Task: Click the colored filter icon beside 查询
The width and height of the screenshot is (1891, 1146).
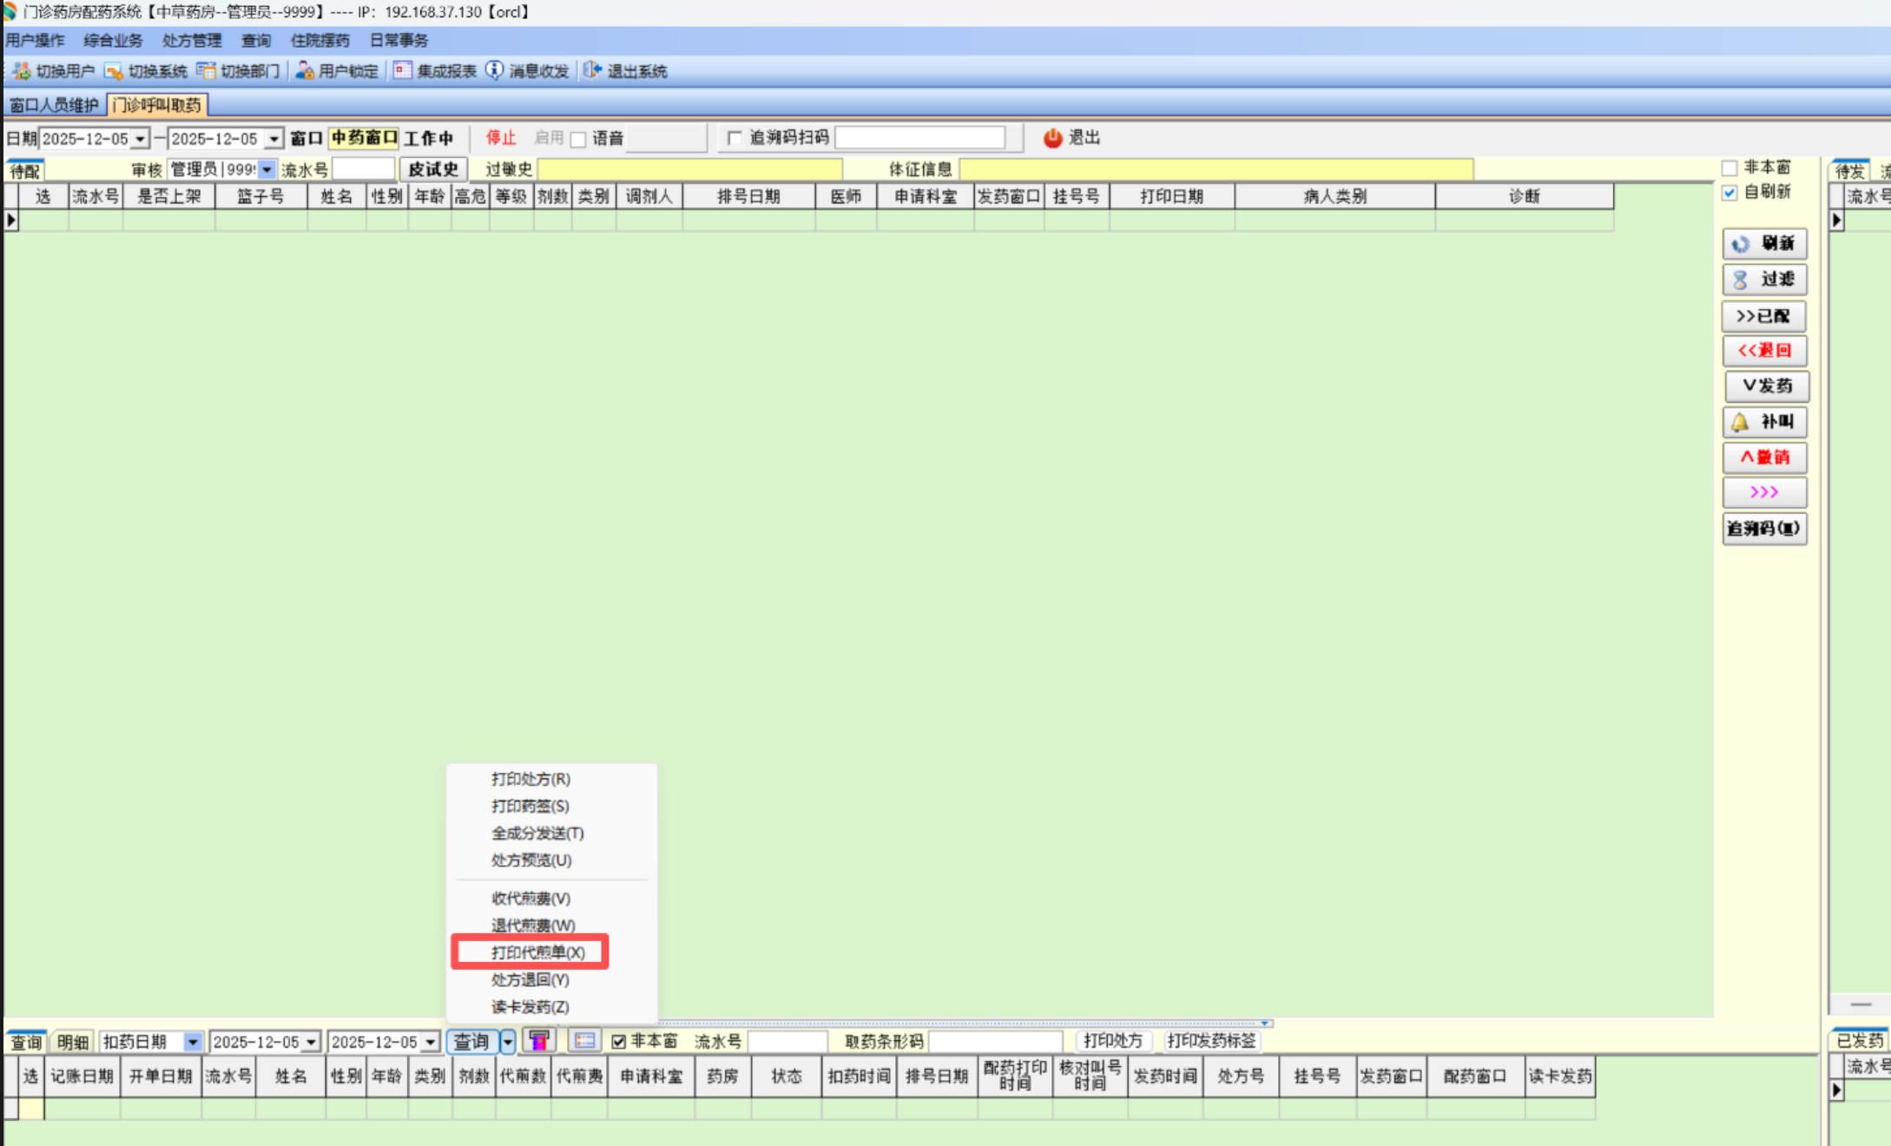Action: tap(539, 1040)
